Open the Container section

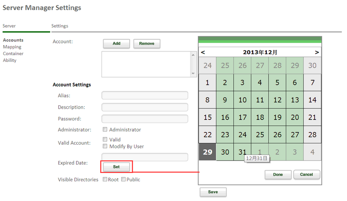[x=13, y=53]
